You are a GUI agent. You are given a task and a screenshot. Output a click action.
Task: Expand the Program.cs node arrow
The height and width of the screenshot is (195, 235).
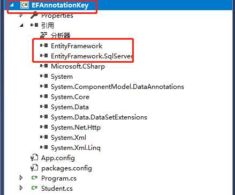[x=21, y=178]
